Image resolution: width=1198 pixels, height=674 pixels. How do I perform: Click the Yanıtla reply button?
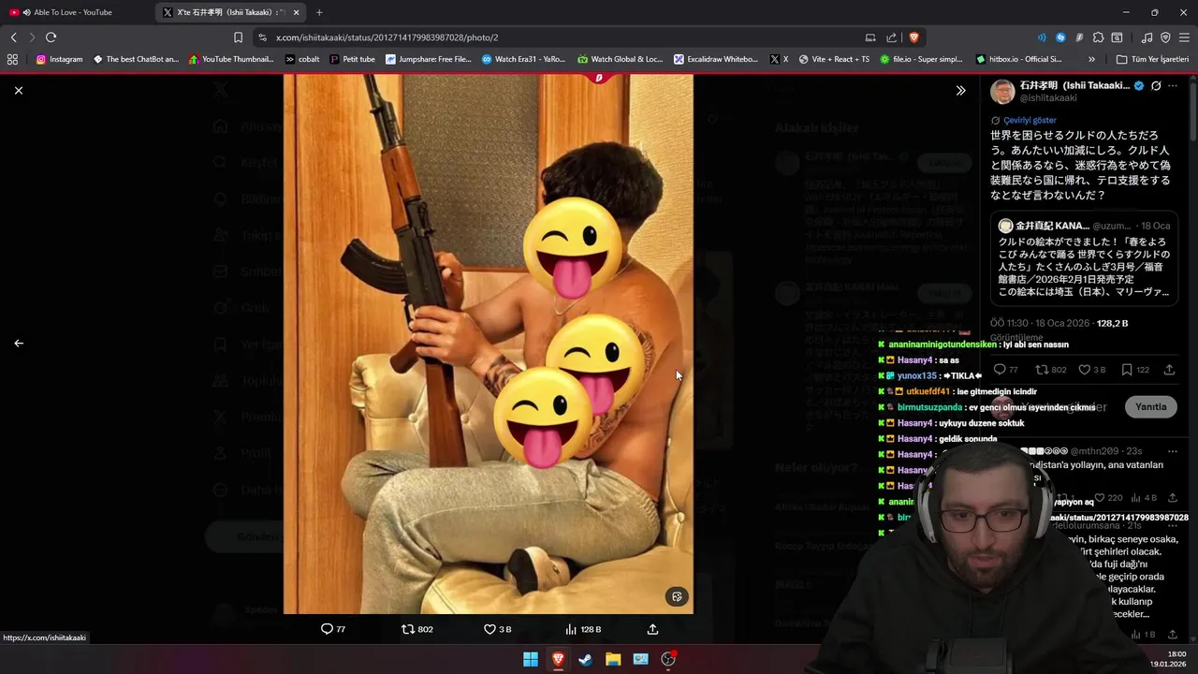tap(1150, 407)
